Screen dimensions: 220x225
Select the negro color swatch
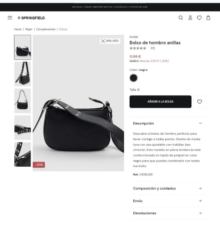click(x=133, y=78)
